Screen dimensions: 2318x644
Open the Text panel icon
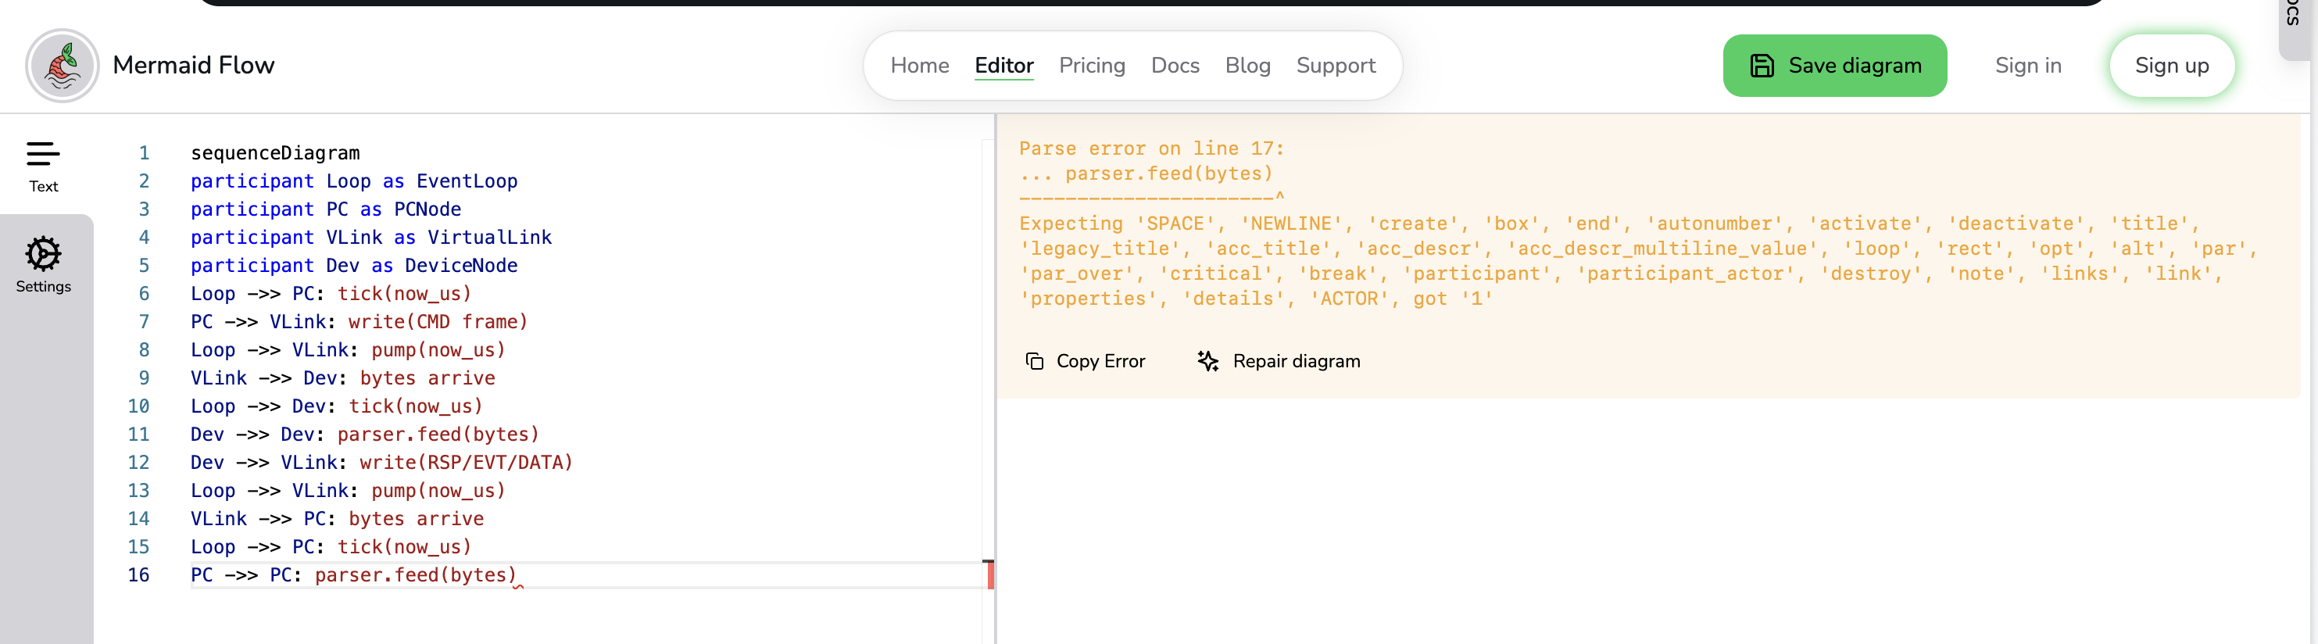pos(43,155)
